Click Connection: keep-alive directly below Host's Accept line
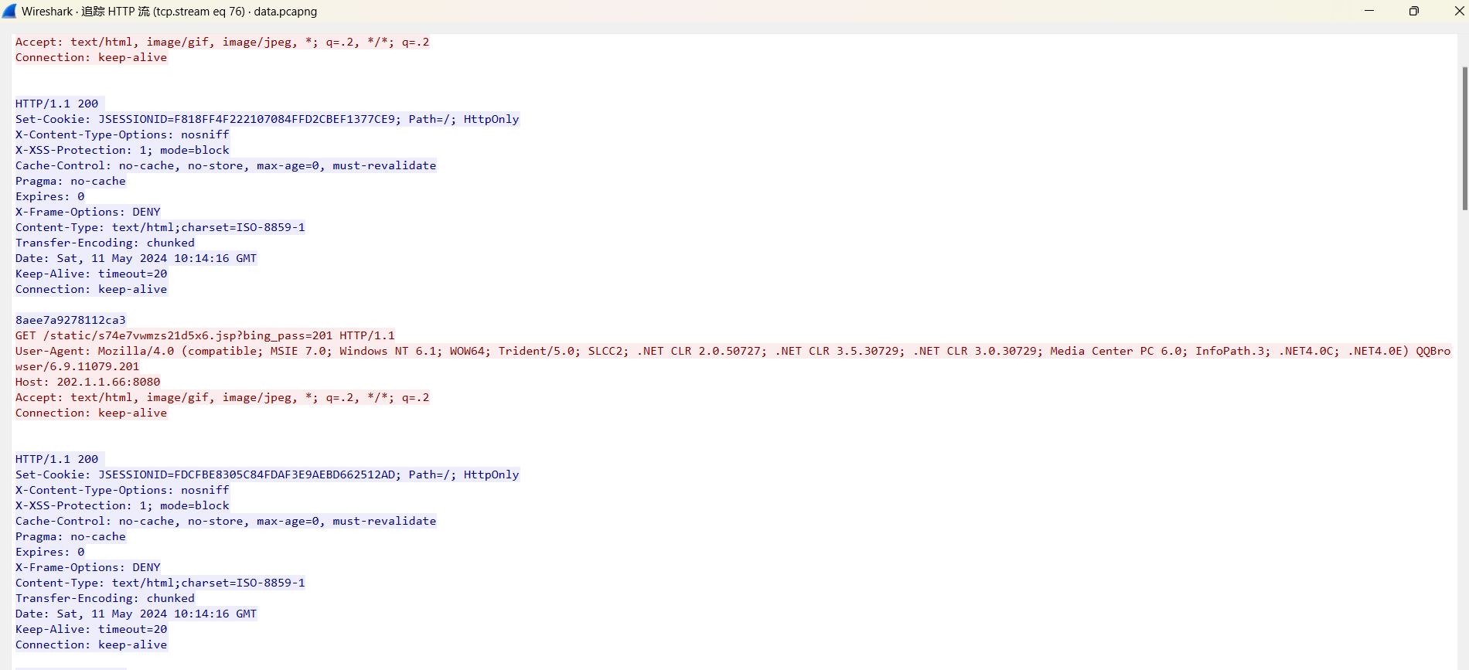 point(91,413)
